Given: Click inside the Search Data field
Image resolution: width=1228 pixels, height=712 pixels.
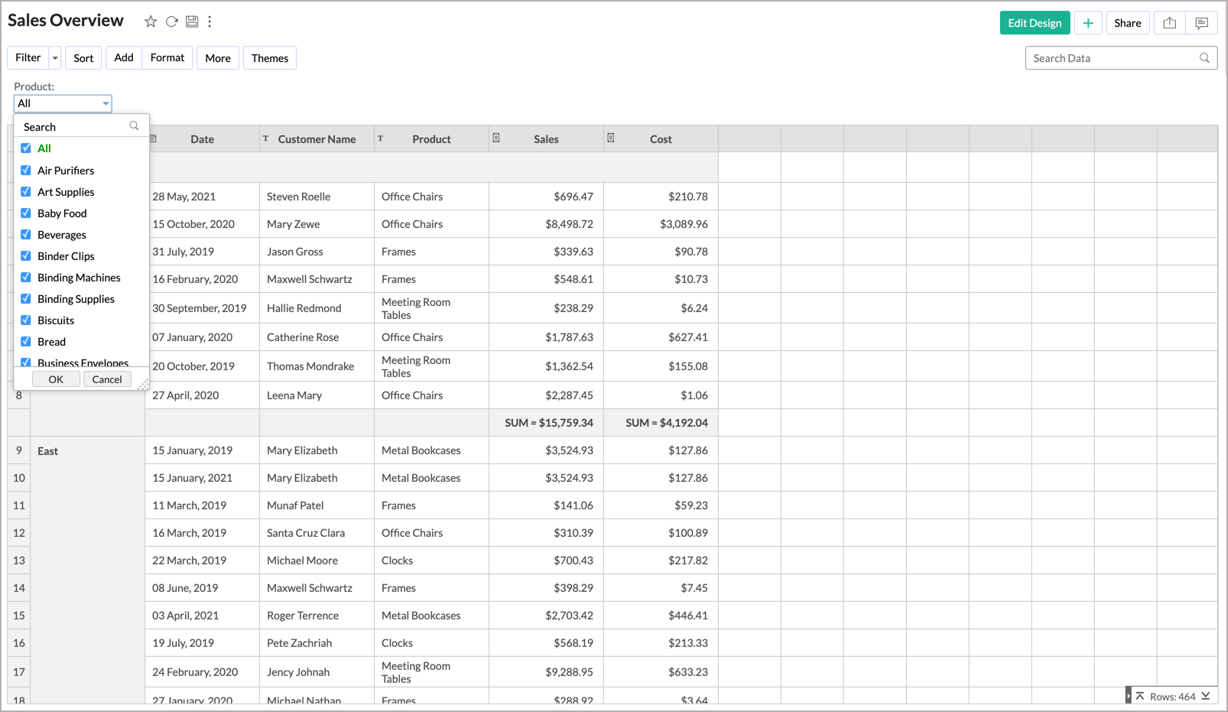Looking at the screenshot, I should tap(1109, 57).
